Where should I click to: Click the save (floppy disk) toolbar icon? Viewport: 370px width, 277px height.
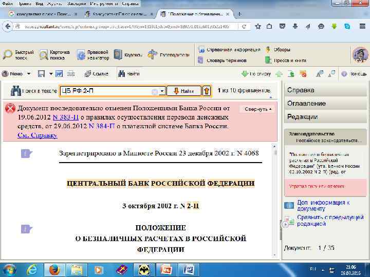click(x=41, y=74)
